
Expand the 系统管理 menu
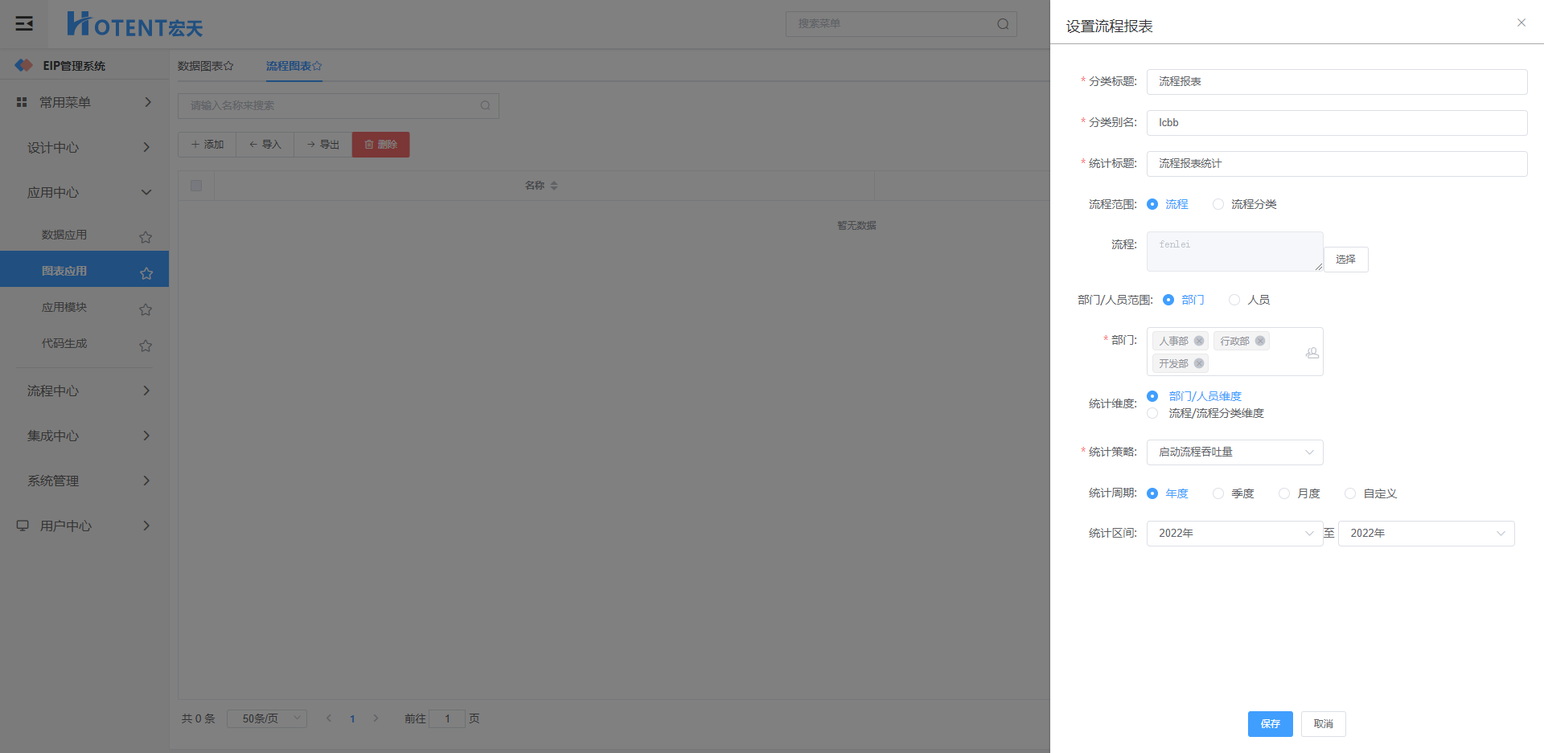tap(84, 481)
